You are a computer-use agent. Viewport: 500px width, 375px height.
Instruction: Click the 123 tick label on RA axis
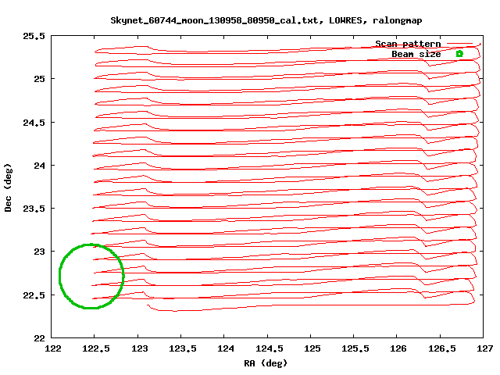pyautogui.click(x=139, y=348)
